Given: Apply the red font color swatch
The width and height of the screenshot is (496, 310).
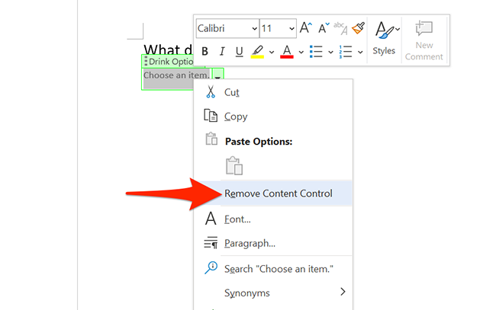Looking at the screenshot, I should pos(287,52).
